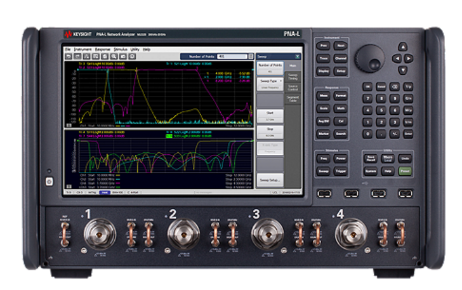Open keypad icon beside Number of Points field
The image size is (462, 290).
pyautogui.click(x=251, y=56)
